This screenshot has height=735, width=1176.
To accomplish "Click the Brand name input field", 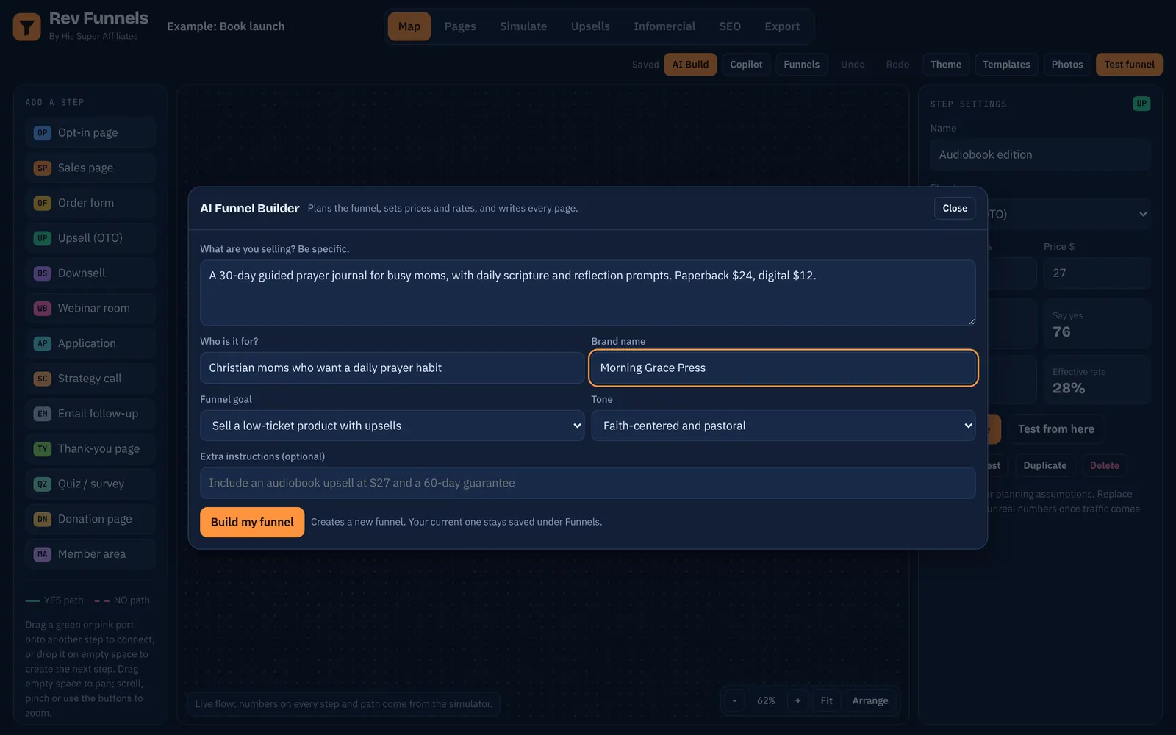I will 784,367.
